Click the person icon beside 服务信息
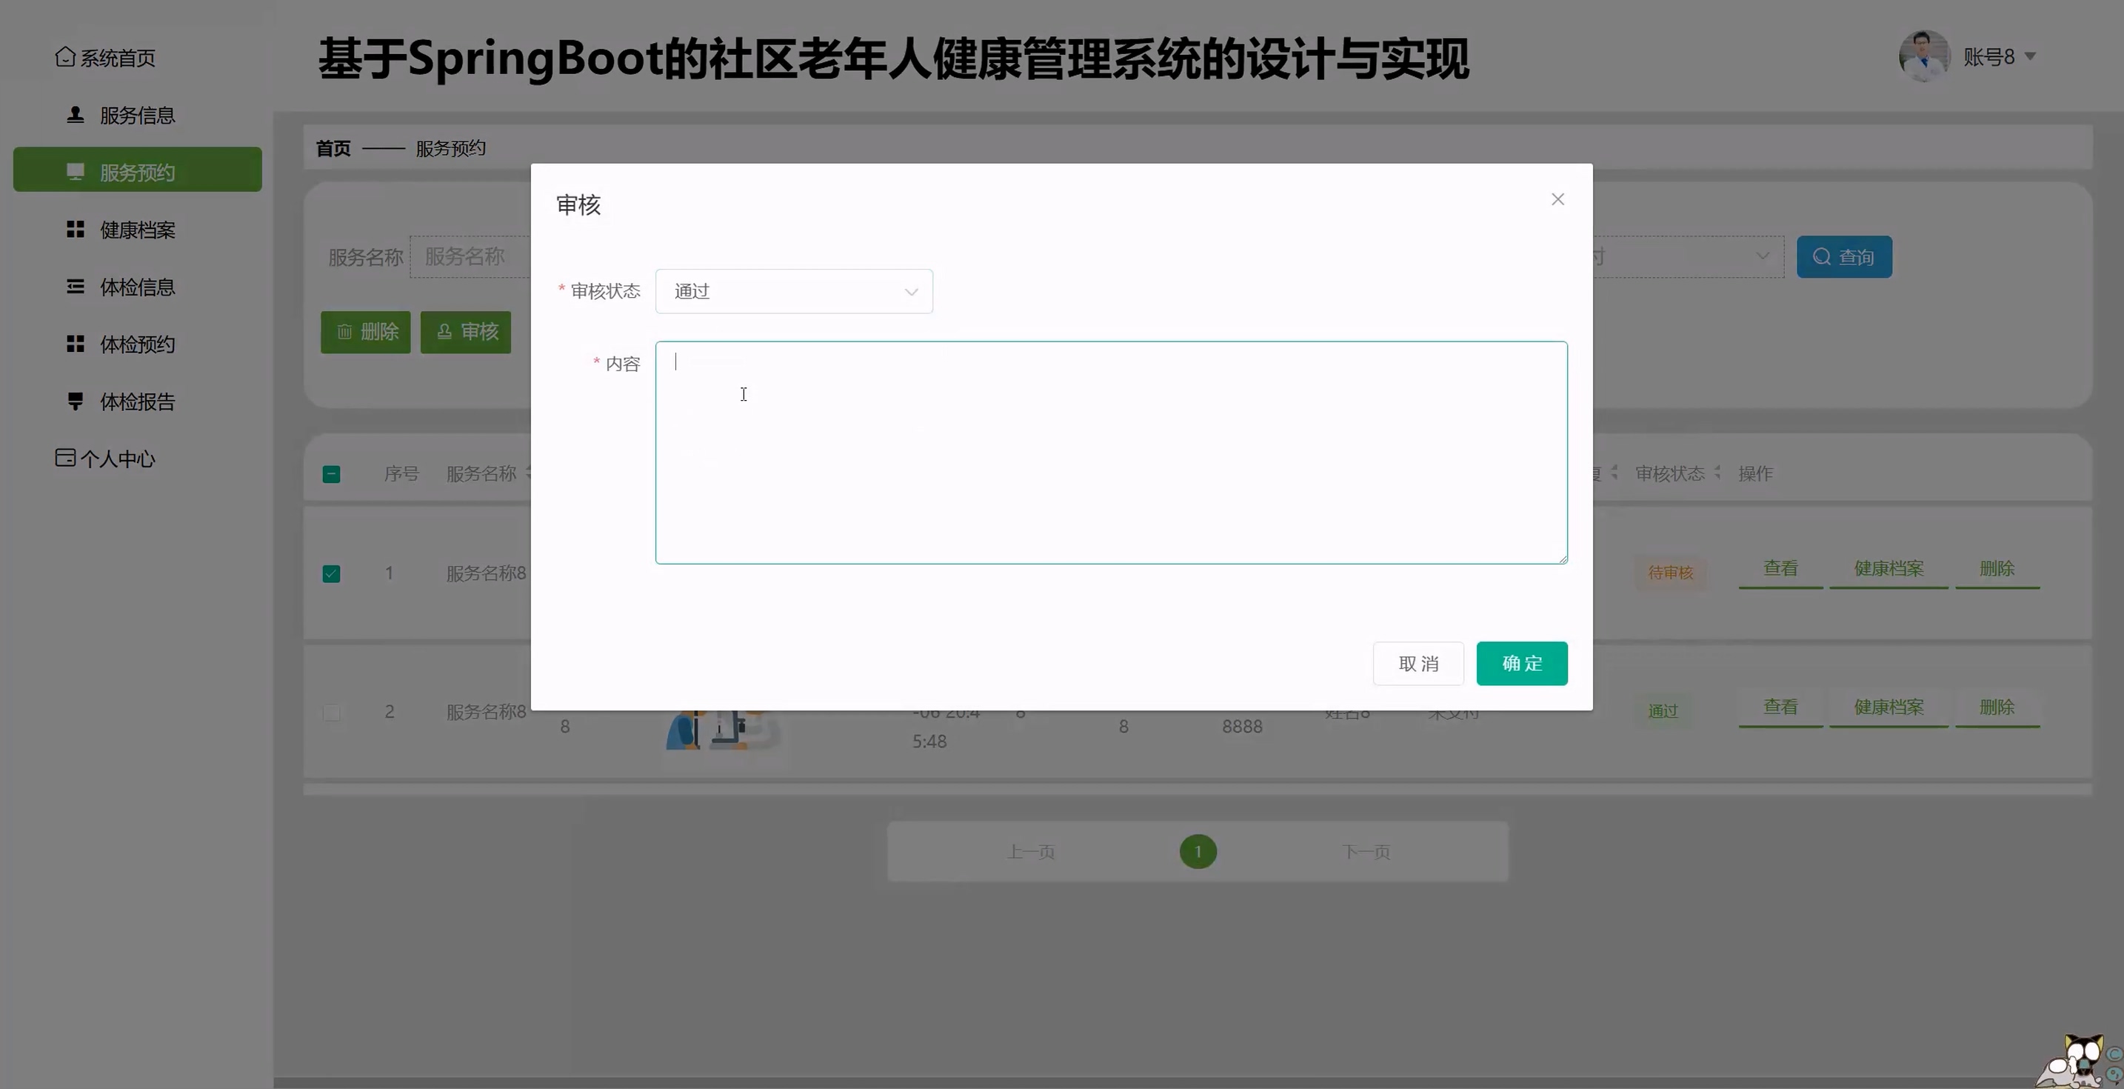This screenshot has width=2124, height=1089. pos(75,115)
